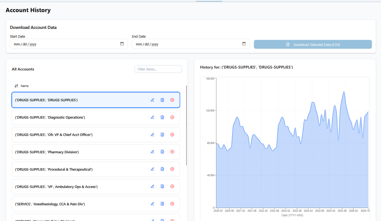Click the 'Date (YYYY-MM)' axis title
The image size is (381, 221).
(292, 215)
